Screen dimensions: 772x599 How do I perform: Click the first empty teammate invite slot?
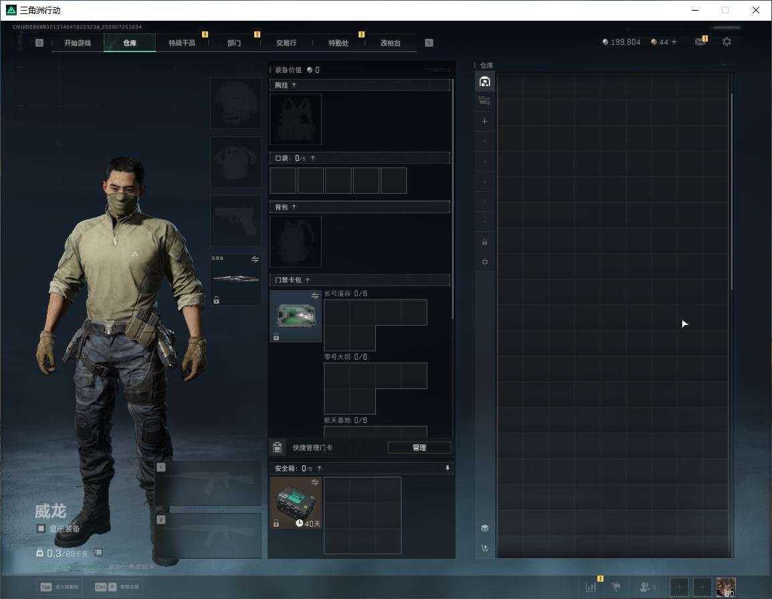[x=679, y=587]
